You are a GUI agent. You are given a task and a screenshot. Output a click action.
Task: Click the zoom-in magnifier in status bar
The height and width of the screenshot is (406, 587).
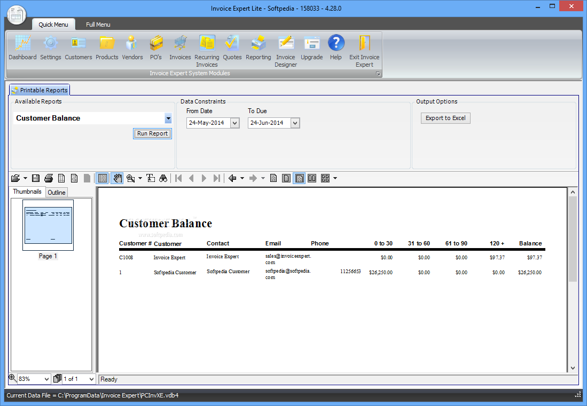click(12, 378)
